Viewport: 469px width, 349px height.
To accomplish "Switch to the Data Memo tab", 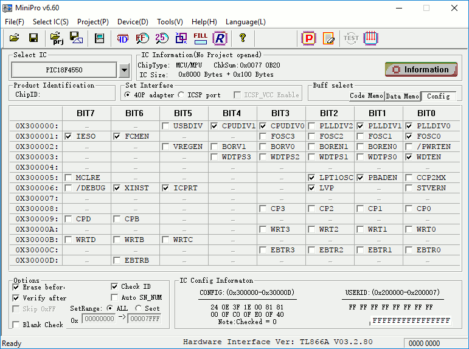I will pyautogui.click(x=402, y=96).
